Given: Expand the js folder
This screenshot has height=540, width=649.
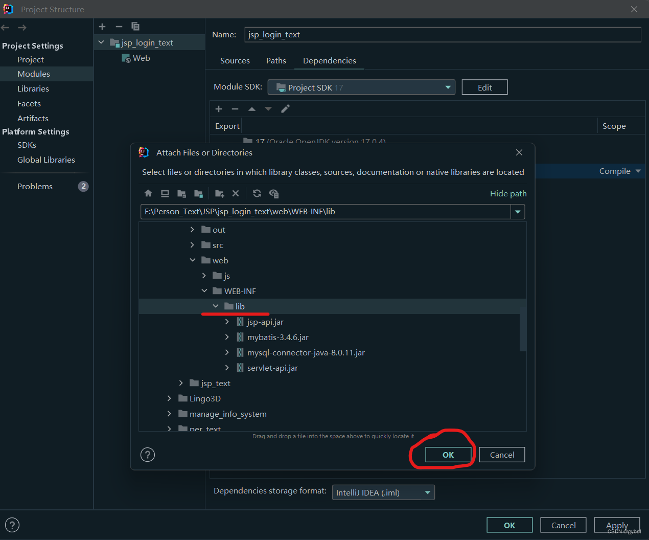Looking at the screenshot, I should tap(204, 276).
